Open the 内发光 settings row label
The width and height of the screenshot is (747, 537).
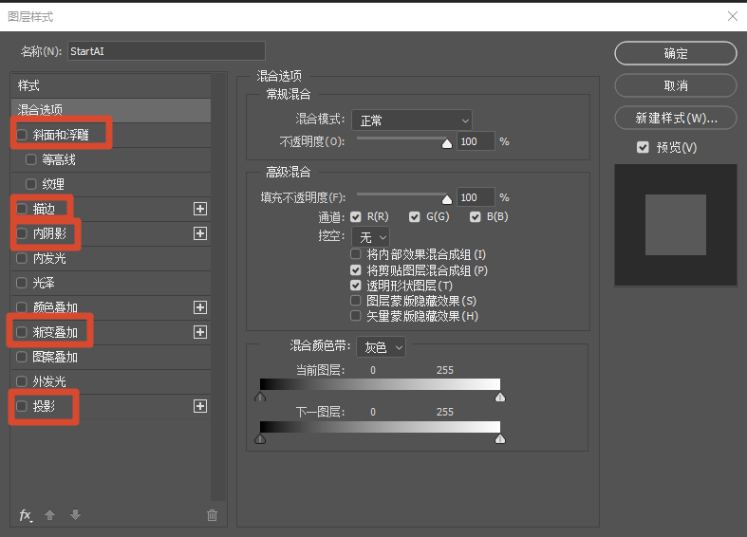click(49, 258)
